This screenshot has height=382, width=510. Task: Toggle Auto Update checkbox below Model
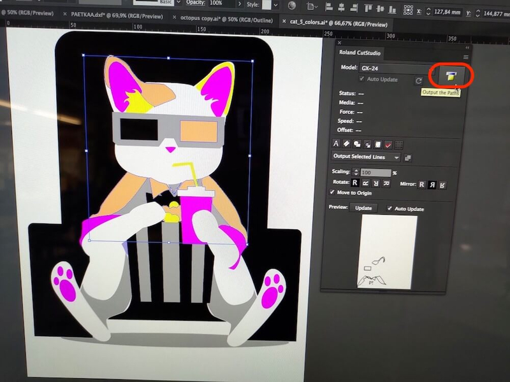tap(362, 80)
